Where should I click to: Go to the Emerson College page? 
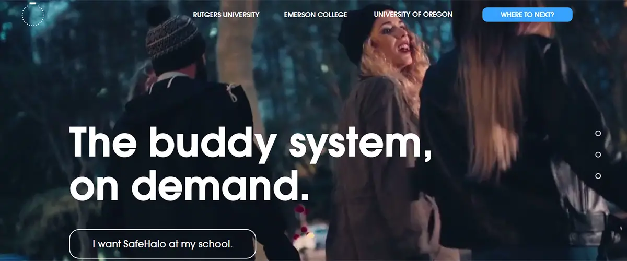[316, 15]
